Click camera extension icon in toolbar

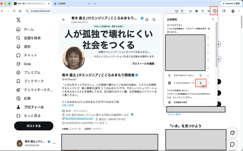coord(191,11)
